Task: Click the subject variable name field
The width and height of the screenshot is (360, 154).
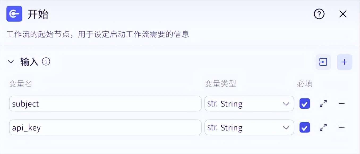Action: coord(105,104)
